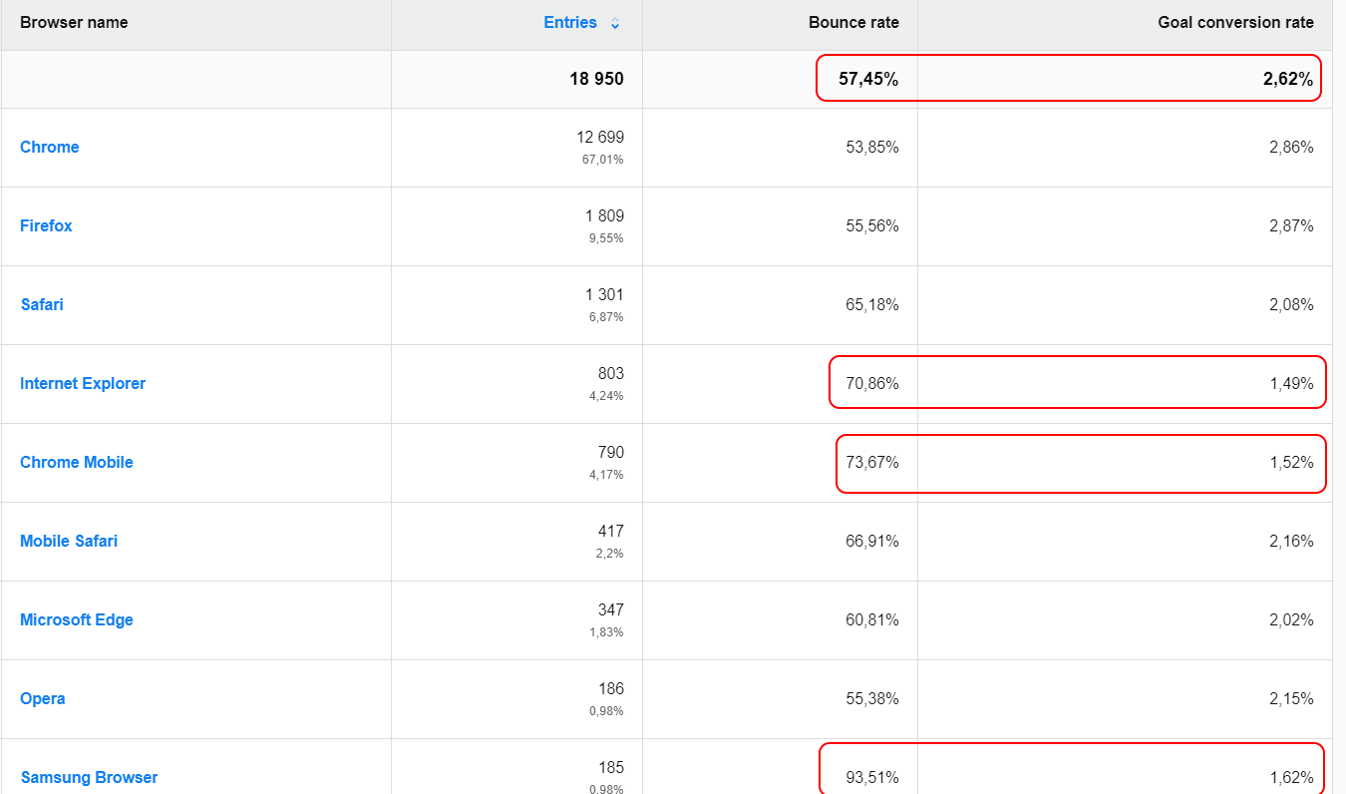The height and width of the screenshot is (794, 1346).
Task: Click the total entries value 18 950
Action: (x=596, y=79)
